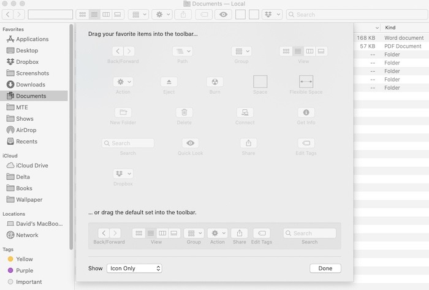Click the Search field in the palette
The width and height of the screenshot is (429, 290).
(x=128, y=143)
